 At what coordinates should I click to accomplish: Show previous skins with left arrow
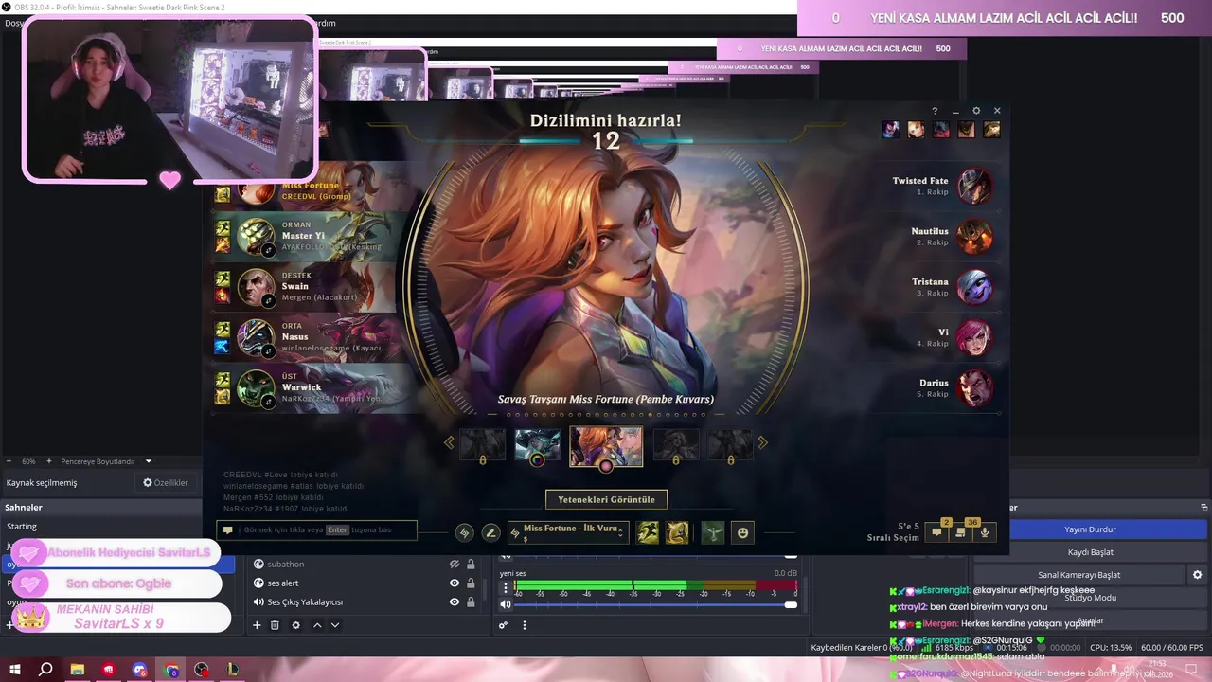(x=449, y=442)
